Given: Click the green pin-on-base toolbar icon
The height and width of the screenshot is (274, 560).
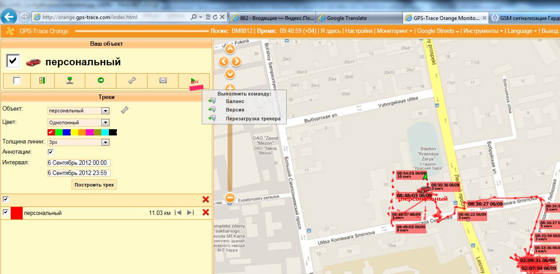Looking at the screenshot, I should 70,80.
